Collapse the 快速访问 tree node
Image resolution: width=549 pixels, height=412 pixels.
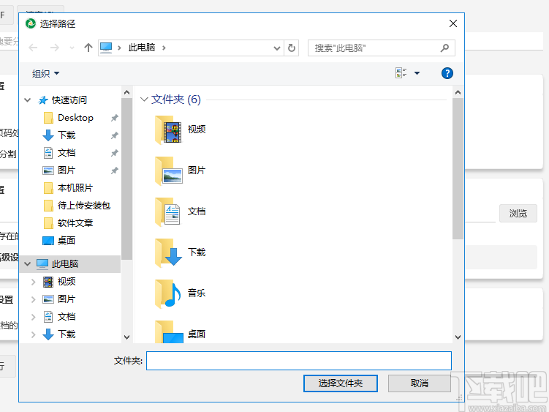tap(27, 100)
